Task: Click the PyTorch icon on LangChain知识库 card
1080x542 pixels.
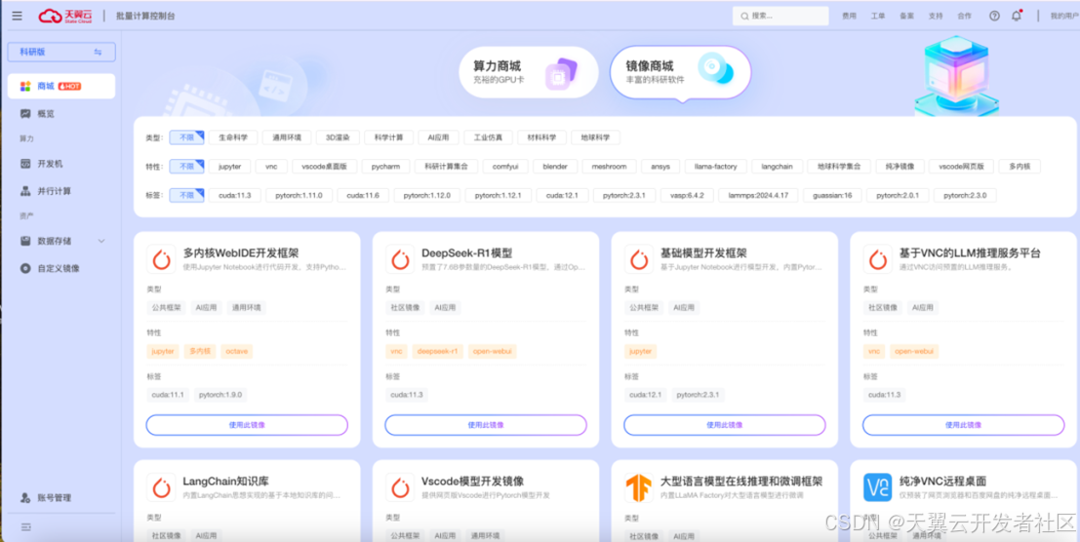Action: (161, 487)
